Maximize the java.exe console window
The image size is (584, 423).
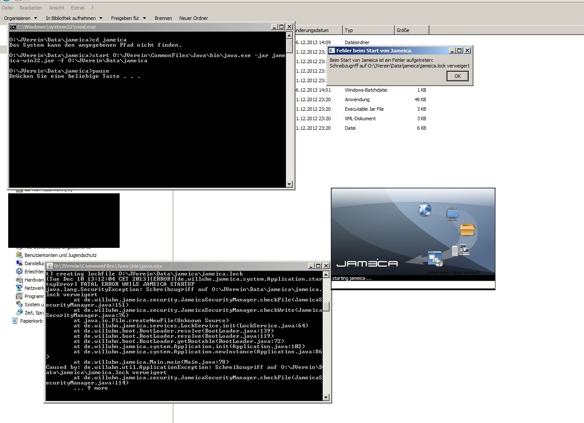point(318,266)
